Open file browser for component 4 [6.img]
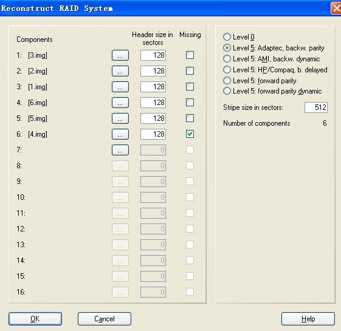 tap(120, 103)
